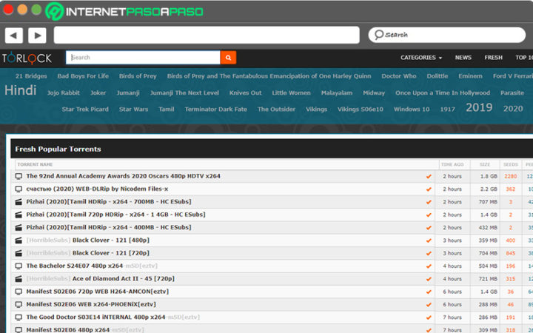Select the 2019 tag link
533x333 pixels.
[x=479, y=108]
